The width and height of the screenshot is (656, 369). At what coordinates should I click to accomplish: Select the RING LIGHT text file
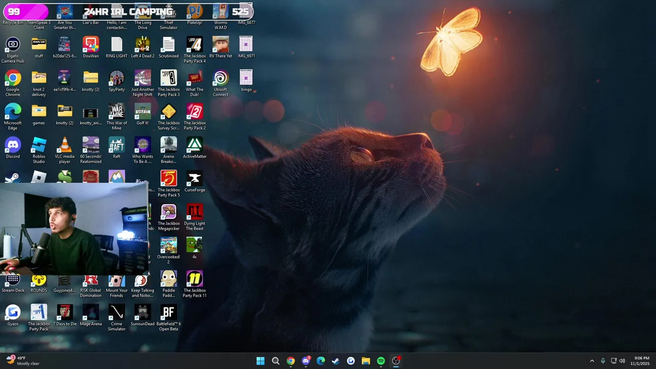pyautogui.click(x=116, y=47)
